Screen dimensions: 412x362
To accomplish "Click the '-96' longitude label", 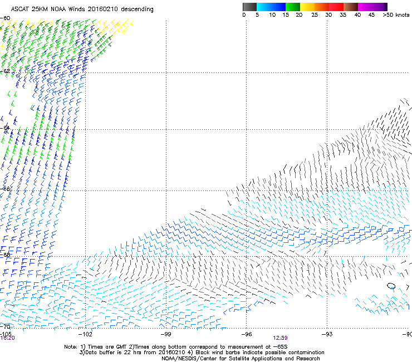I will coord(247,334).
